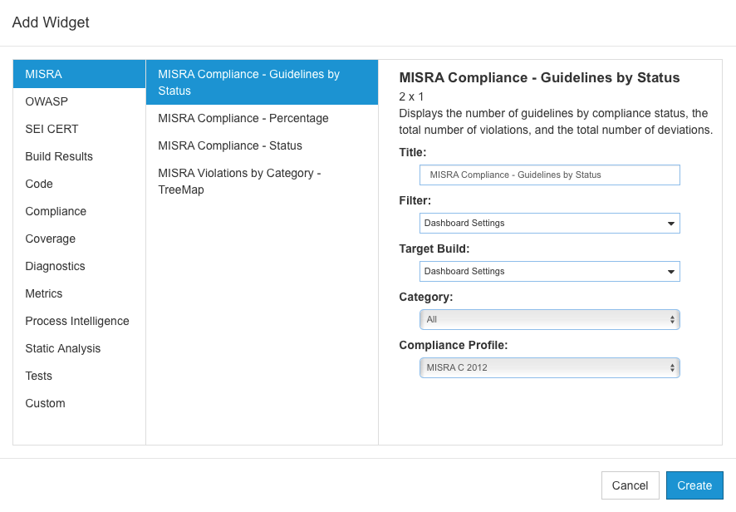This screenshot has width=736, height=512.
Task: Click the Cancel button
Action: 630,485
